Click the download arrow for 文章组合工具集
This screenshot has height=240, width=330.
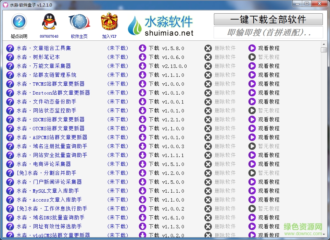pyautogui.click(x=143, y=48)
